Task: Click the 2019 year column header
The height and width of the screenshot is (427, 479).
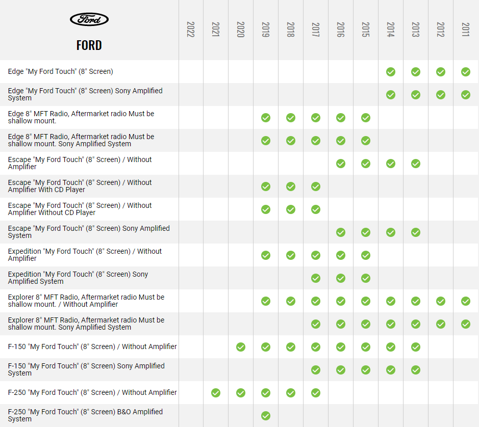Action: (x=265, y=30)
